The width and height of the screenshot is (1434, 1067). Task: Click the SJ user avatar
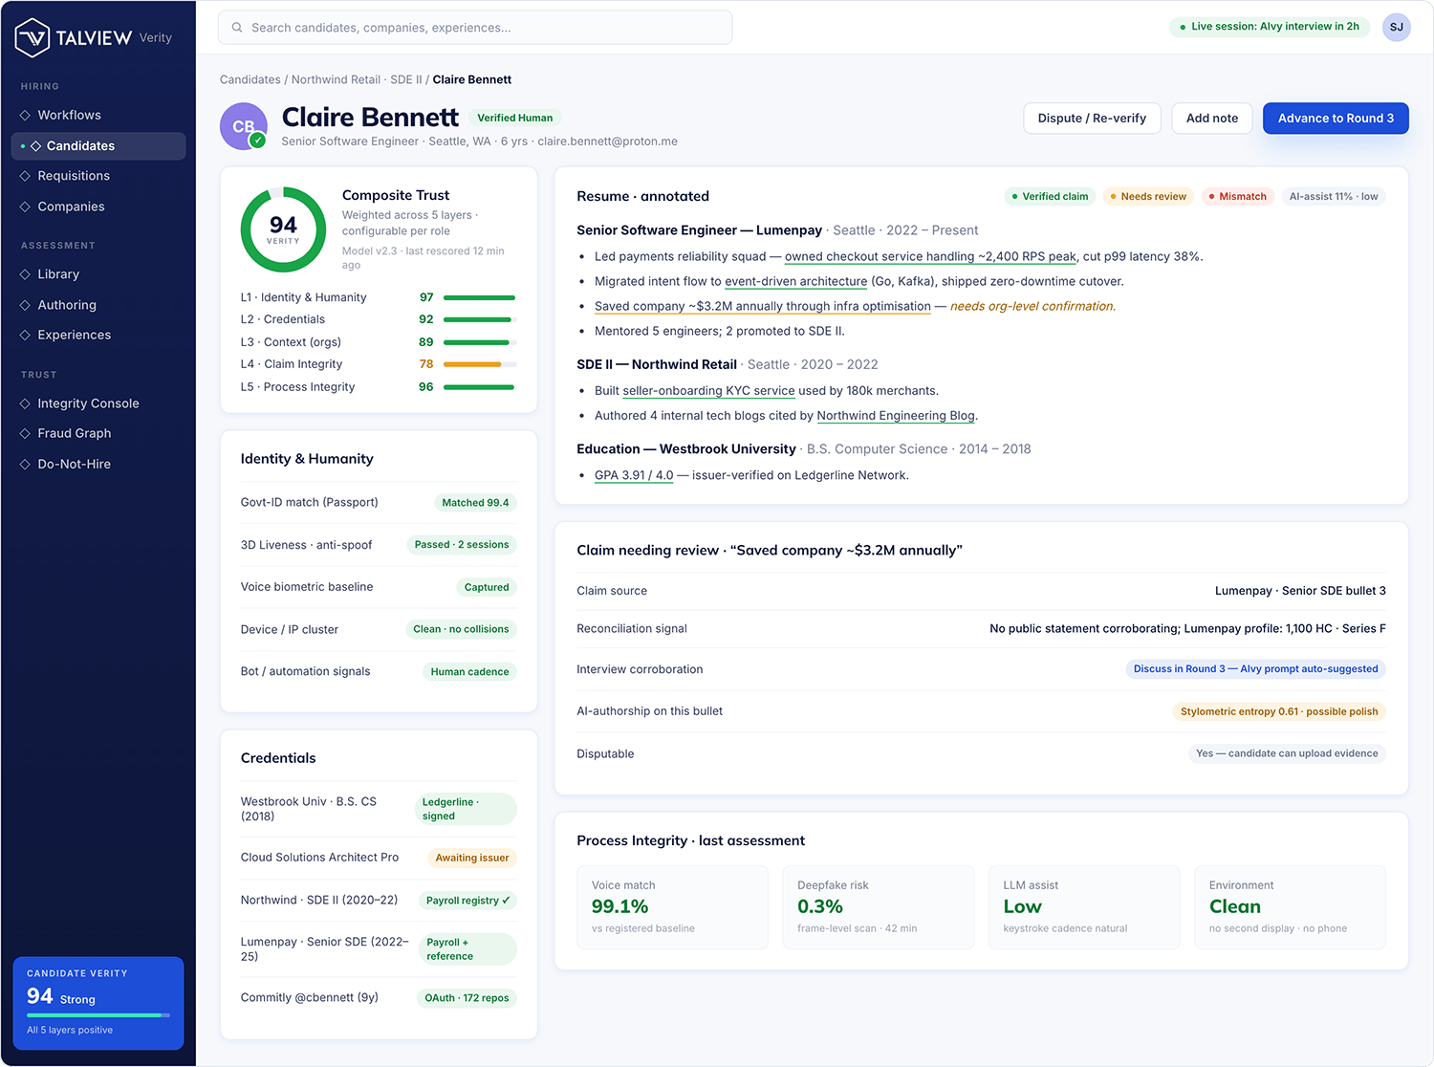[1397, 27]
